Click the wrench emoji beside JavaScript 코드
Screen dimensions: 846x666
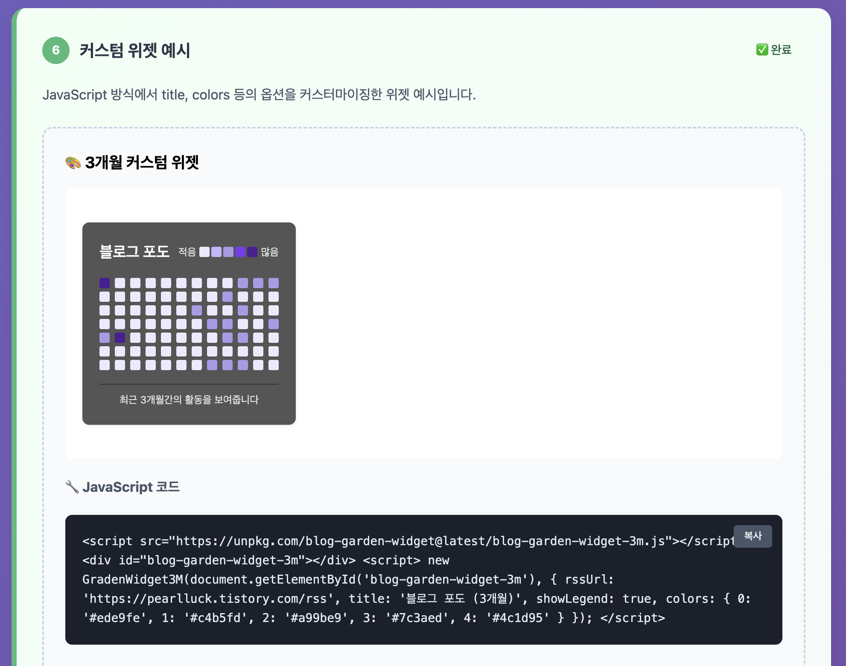pyautogui.click(x=72, y=487)
